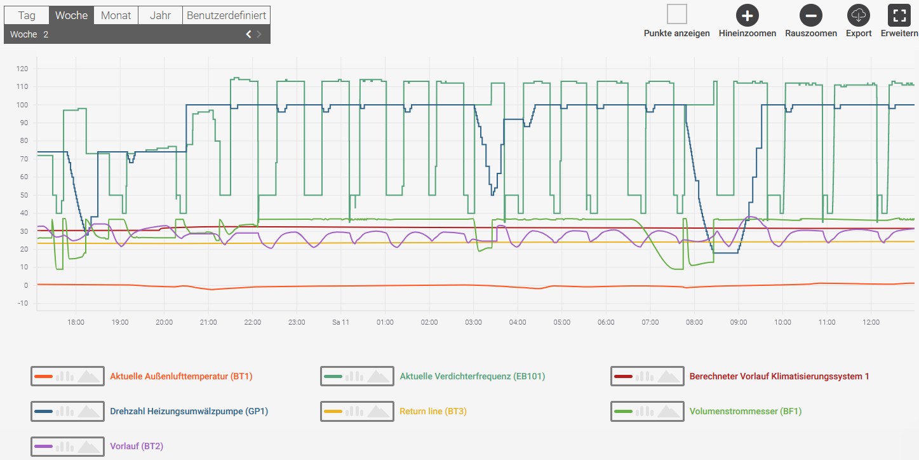The width and height of the screenshot is (919, 460).
Task: Click the Volumenstrommesser (BF1) legend label
Action: point(746,411)
